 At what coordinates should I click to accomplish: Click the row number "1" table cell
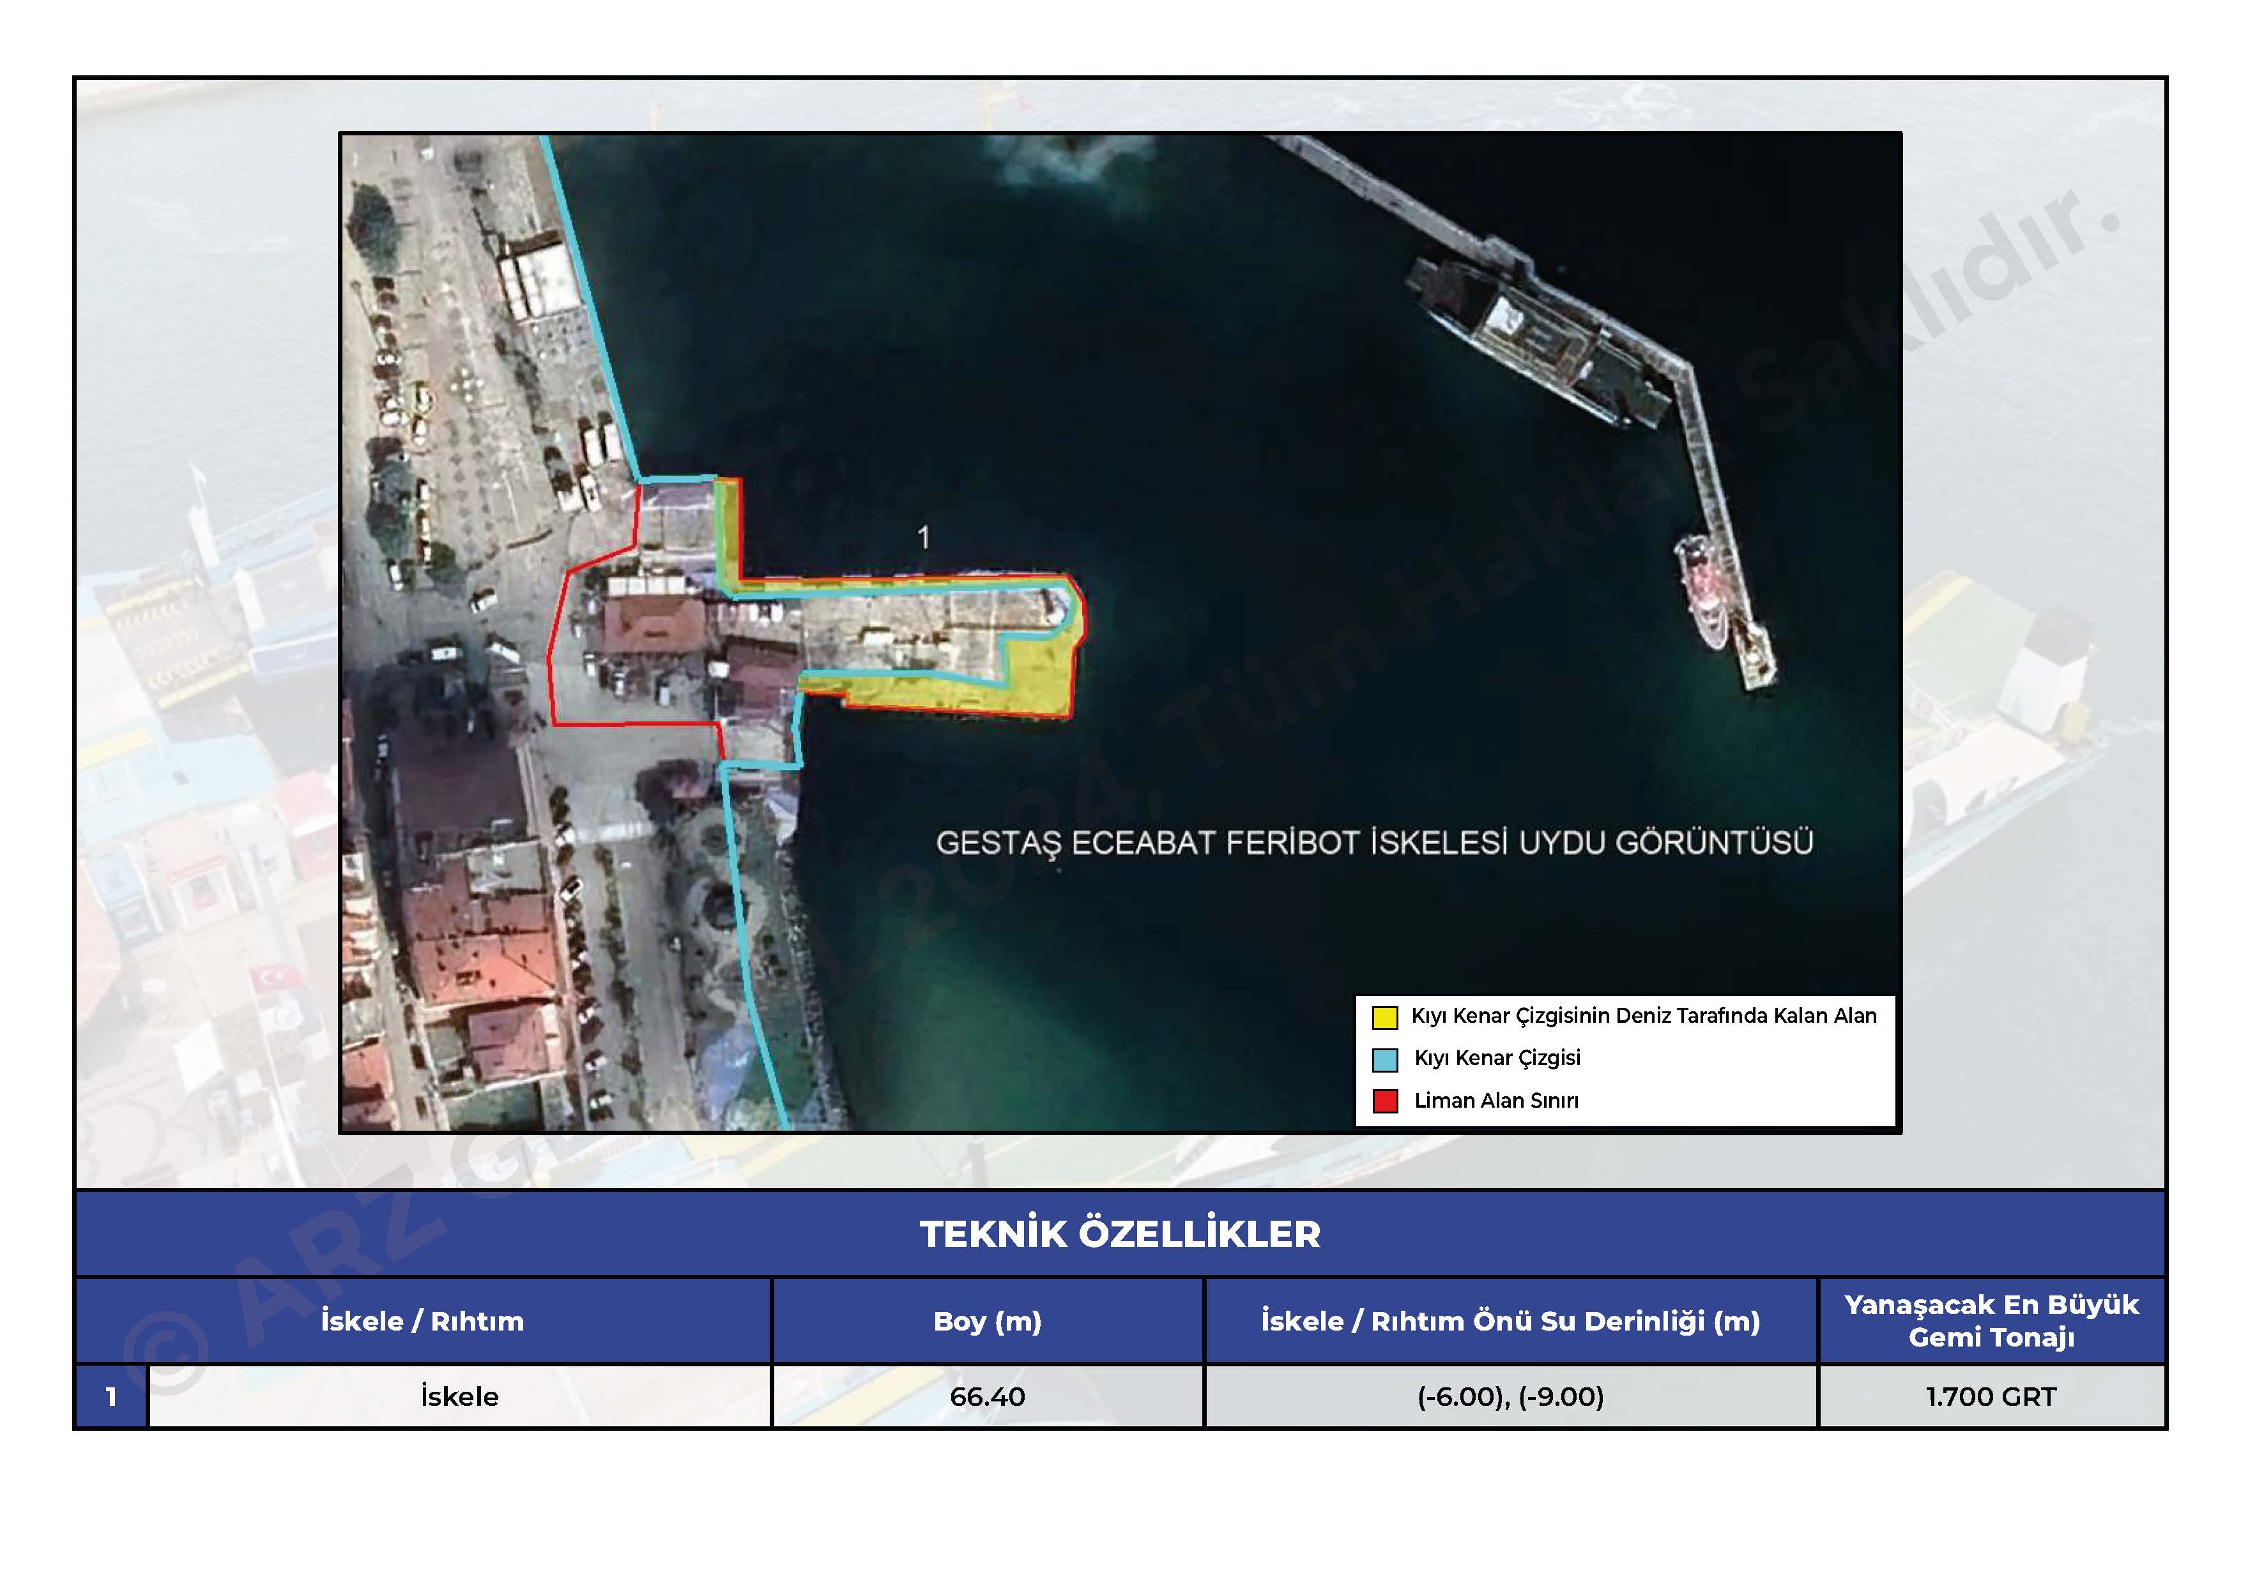click(x=111, y=1397)
